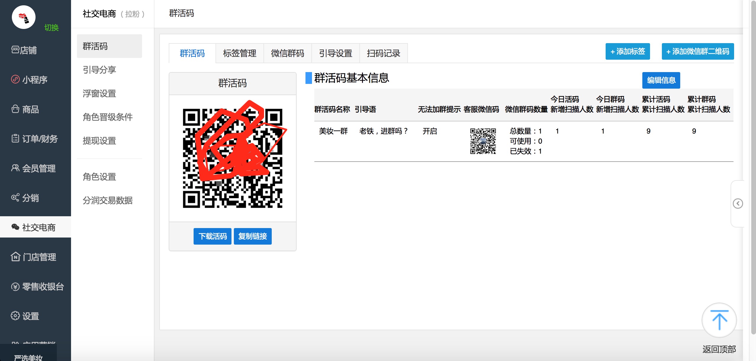Image resolution: width=756 pixels, height=361 pixels.
Task: Click the 无法加群提示 column header
Action: click(439, 109)
